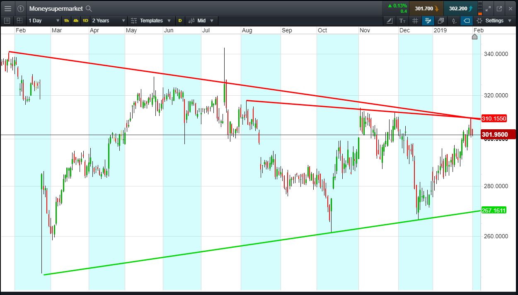Switch to the 1h interval shortcut
Viewport: 518px width, 295px height.
pyautogui.click(x=67, y=20)
